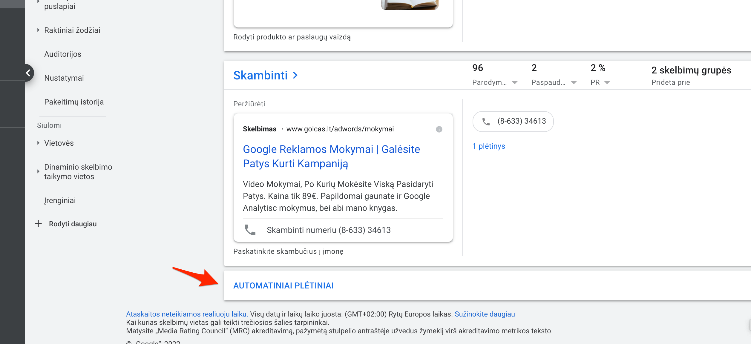The image size is (751, 344).
Task: Click the 96 impressions value
Action: [478, 68]
